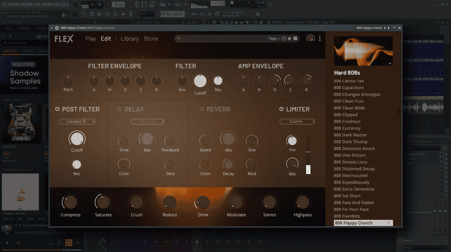This screenshot has width=451, height=252.
Task: Click the Pitch knob in Filter Envelope
Action: pos(68,80)
